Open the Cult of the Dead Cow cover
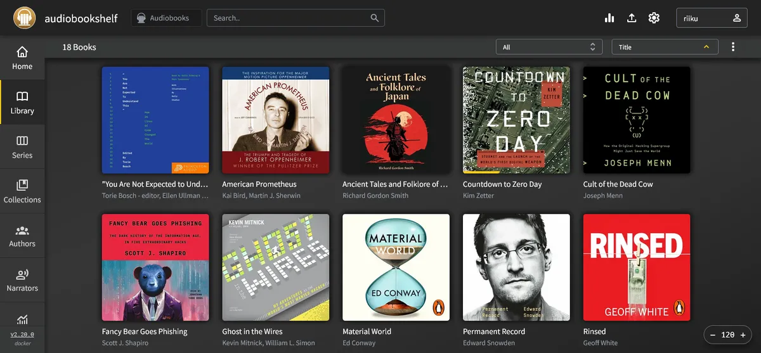 click(637, 120)
